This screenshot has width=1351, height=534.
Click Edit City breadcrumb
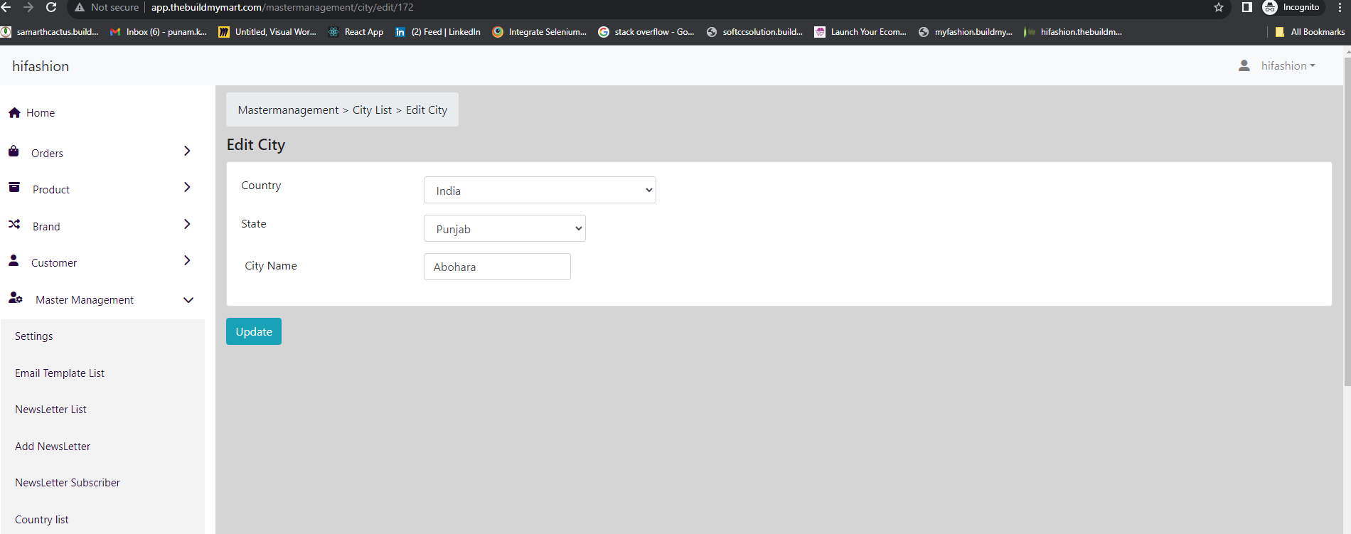coord(427,110)
